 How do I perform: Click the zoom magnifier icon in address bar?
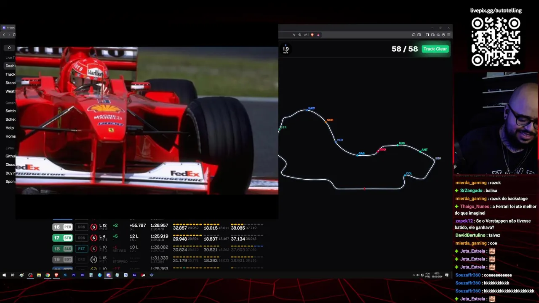[x=300, y=35]
